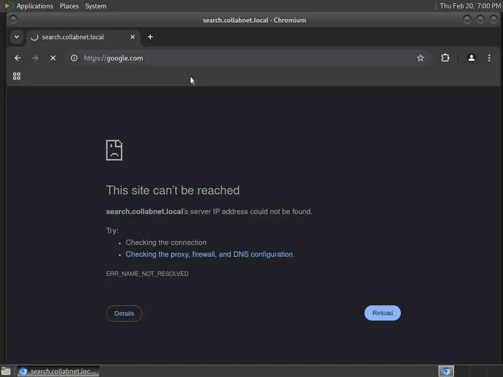Click the workspace switcher Chromium icon
This screenshot has width=503, height=377.
pos(446,371)
